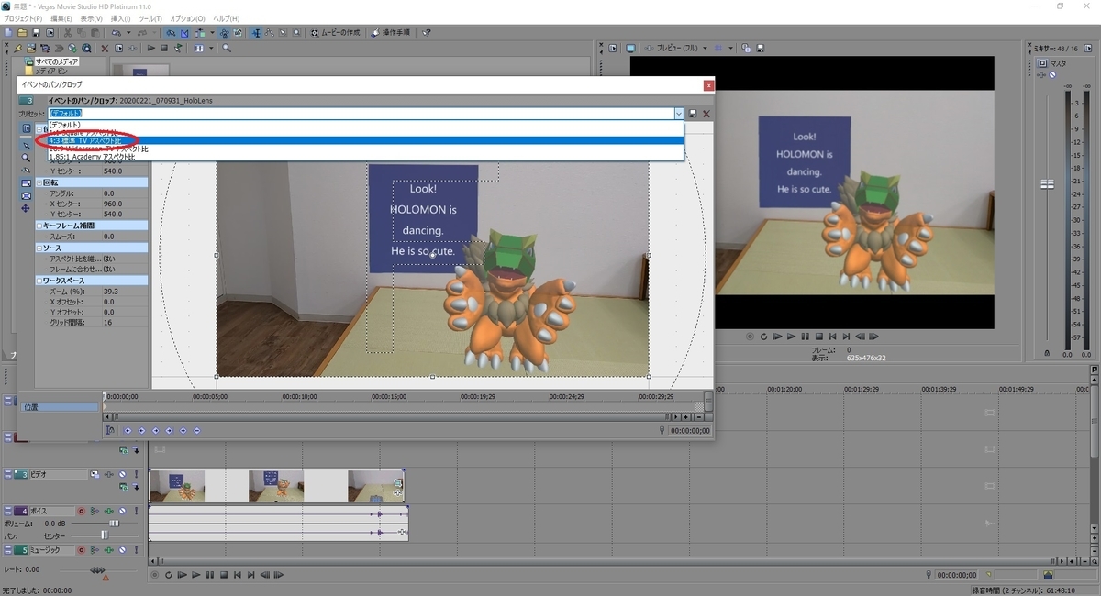The image size is (1101, 596).
Task: Click the プリセット text field
Action: coord(360,113)
